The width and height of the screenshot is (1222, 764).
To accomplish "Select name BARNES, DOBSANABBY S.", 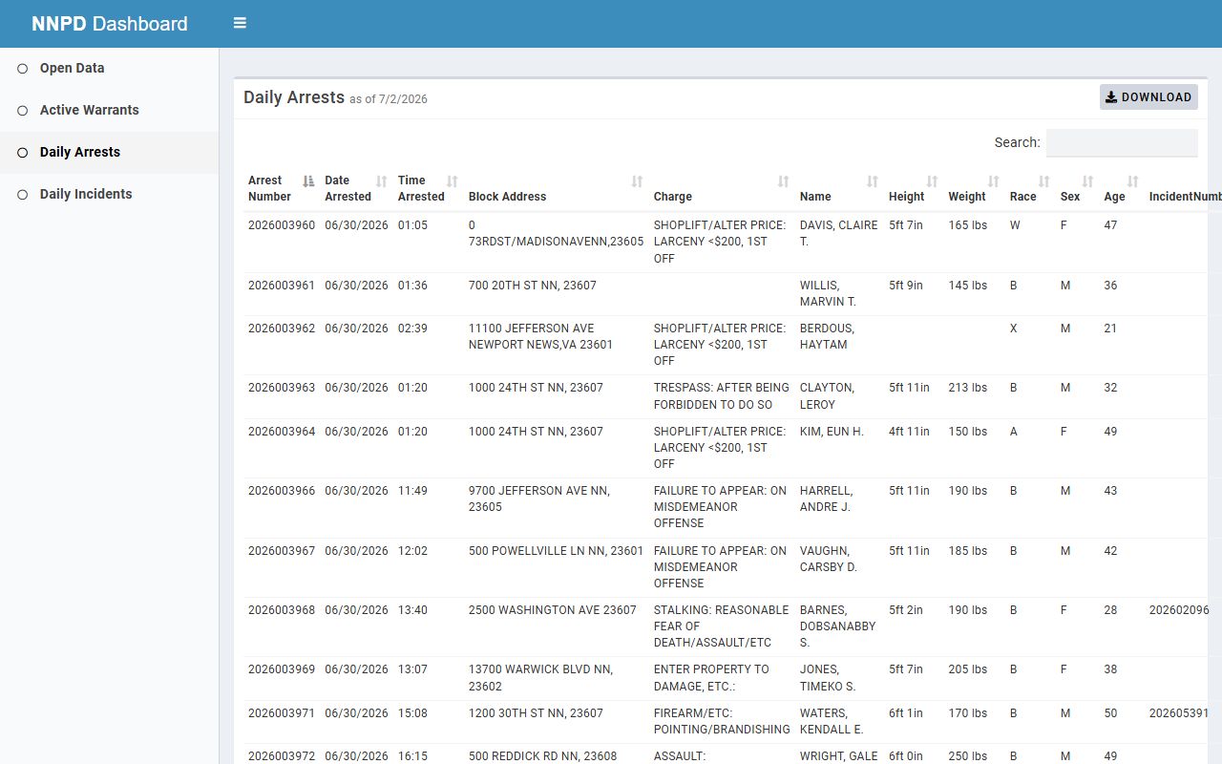I will [837, 626].
